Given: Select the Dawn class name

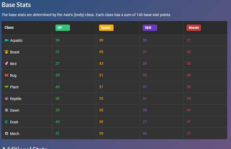Looking at the screenshot, I should click(15, 110).
